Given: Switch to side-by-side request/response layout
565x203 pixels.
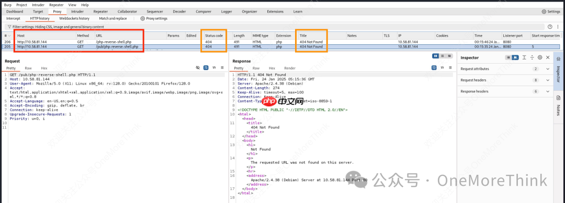Looking at the screenshot, I should click(x=436, y=56).
